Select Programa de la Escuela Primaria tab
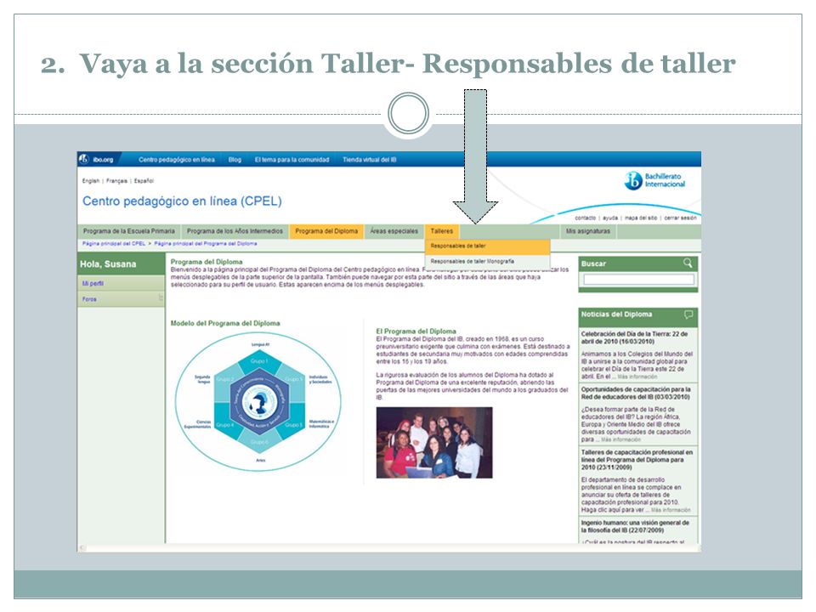 click(128, 231)
